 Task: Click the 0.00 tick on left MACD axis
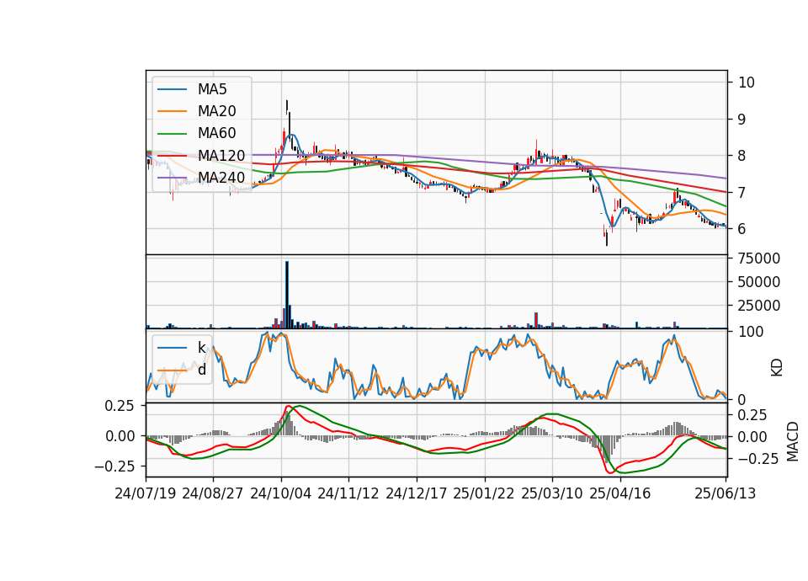coord(120,436)
